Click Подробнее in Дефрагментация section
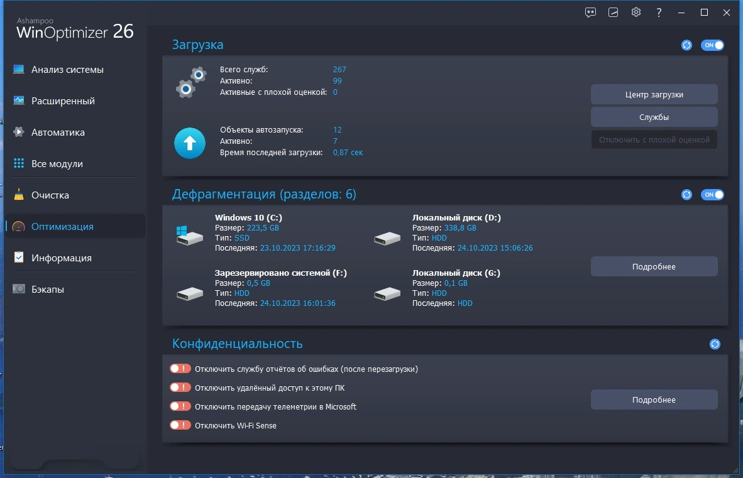This screenshot has width=743, height=478. click(x=654, y=266)
